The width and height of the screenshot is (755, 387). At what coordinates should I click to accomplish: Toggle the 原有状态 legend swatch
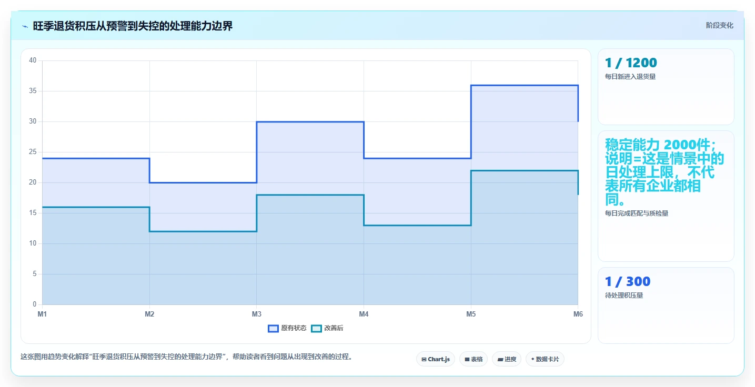coord(273,328)
